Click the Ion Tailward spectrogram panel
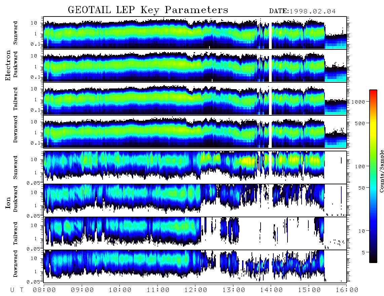The height and width of the screenshot is (296, 384). [195, 233]
